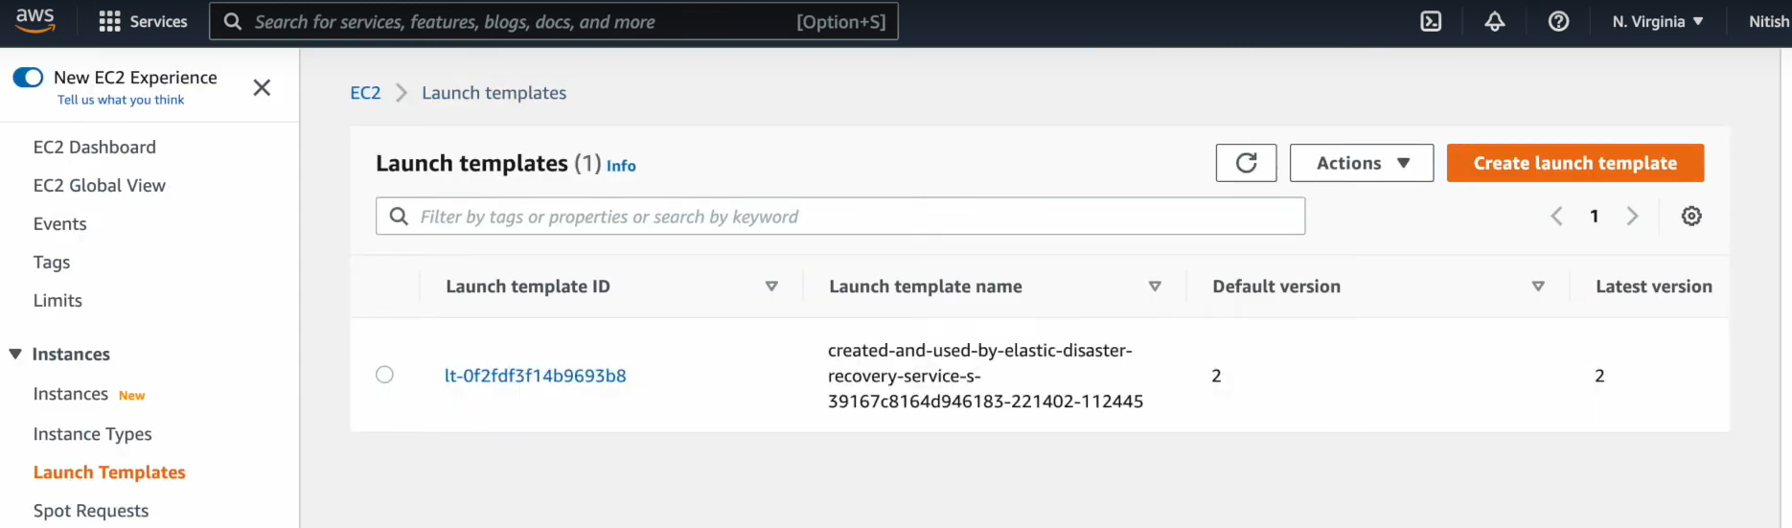Open Spot Requests in sidebar

(91, 511)
